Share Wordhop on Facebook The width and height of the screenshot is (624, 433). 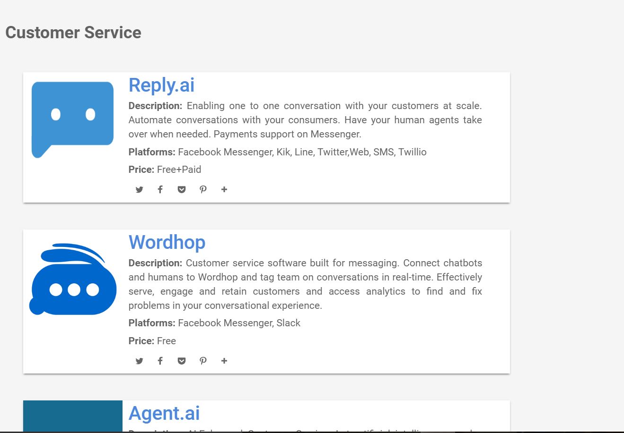160,361
